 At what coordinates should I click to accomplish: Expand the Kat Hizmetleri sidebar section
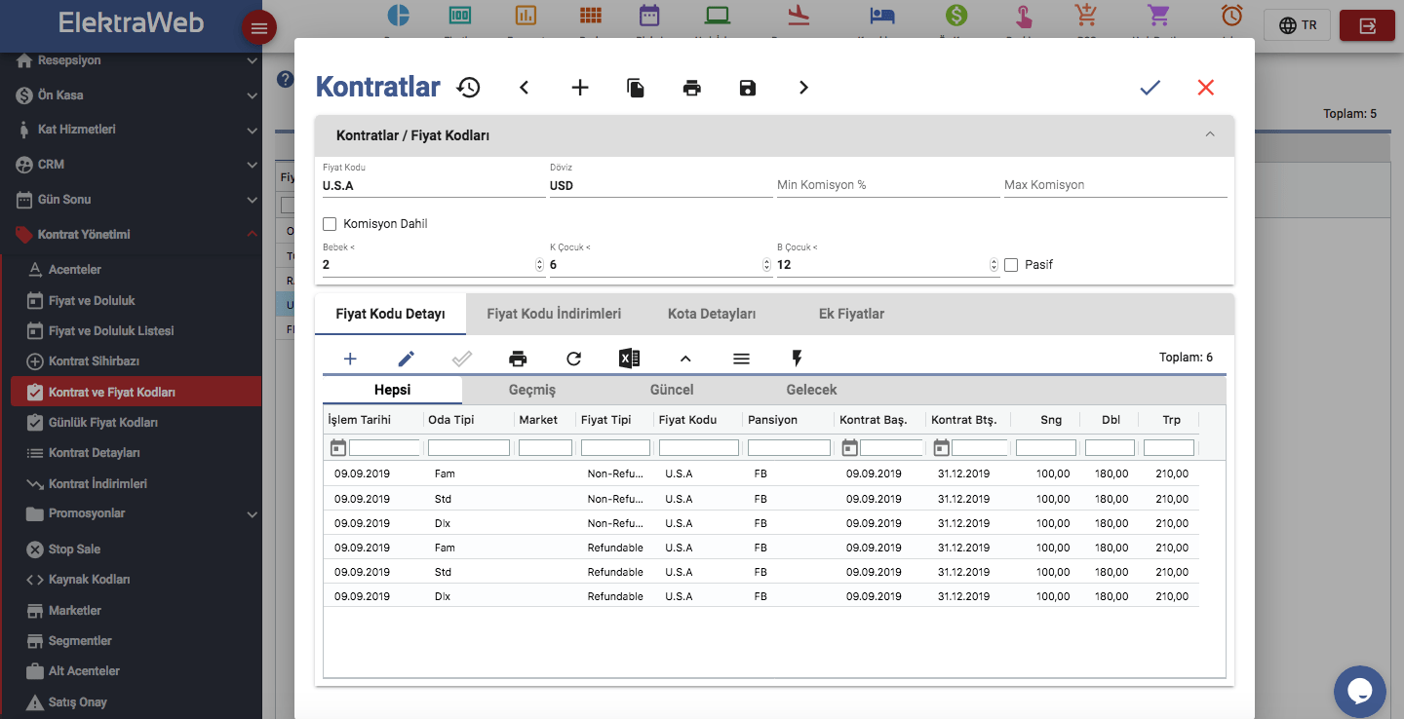pyautogui.click(x=131, y=130)
